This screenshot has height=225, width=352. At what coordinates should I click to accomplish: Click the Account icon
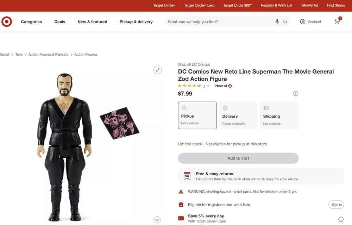302,21
